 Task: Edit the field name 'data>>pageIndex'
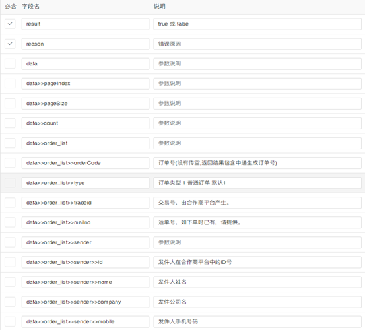click(x=85, y=84)
